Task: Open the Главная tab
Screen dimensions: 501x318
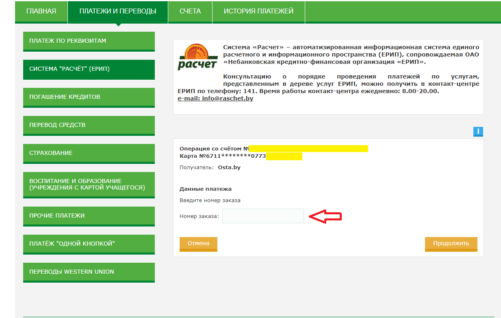Action: coord(41,11)
